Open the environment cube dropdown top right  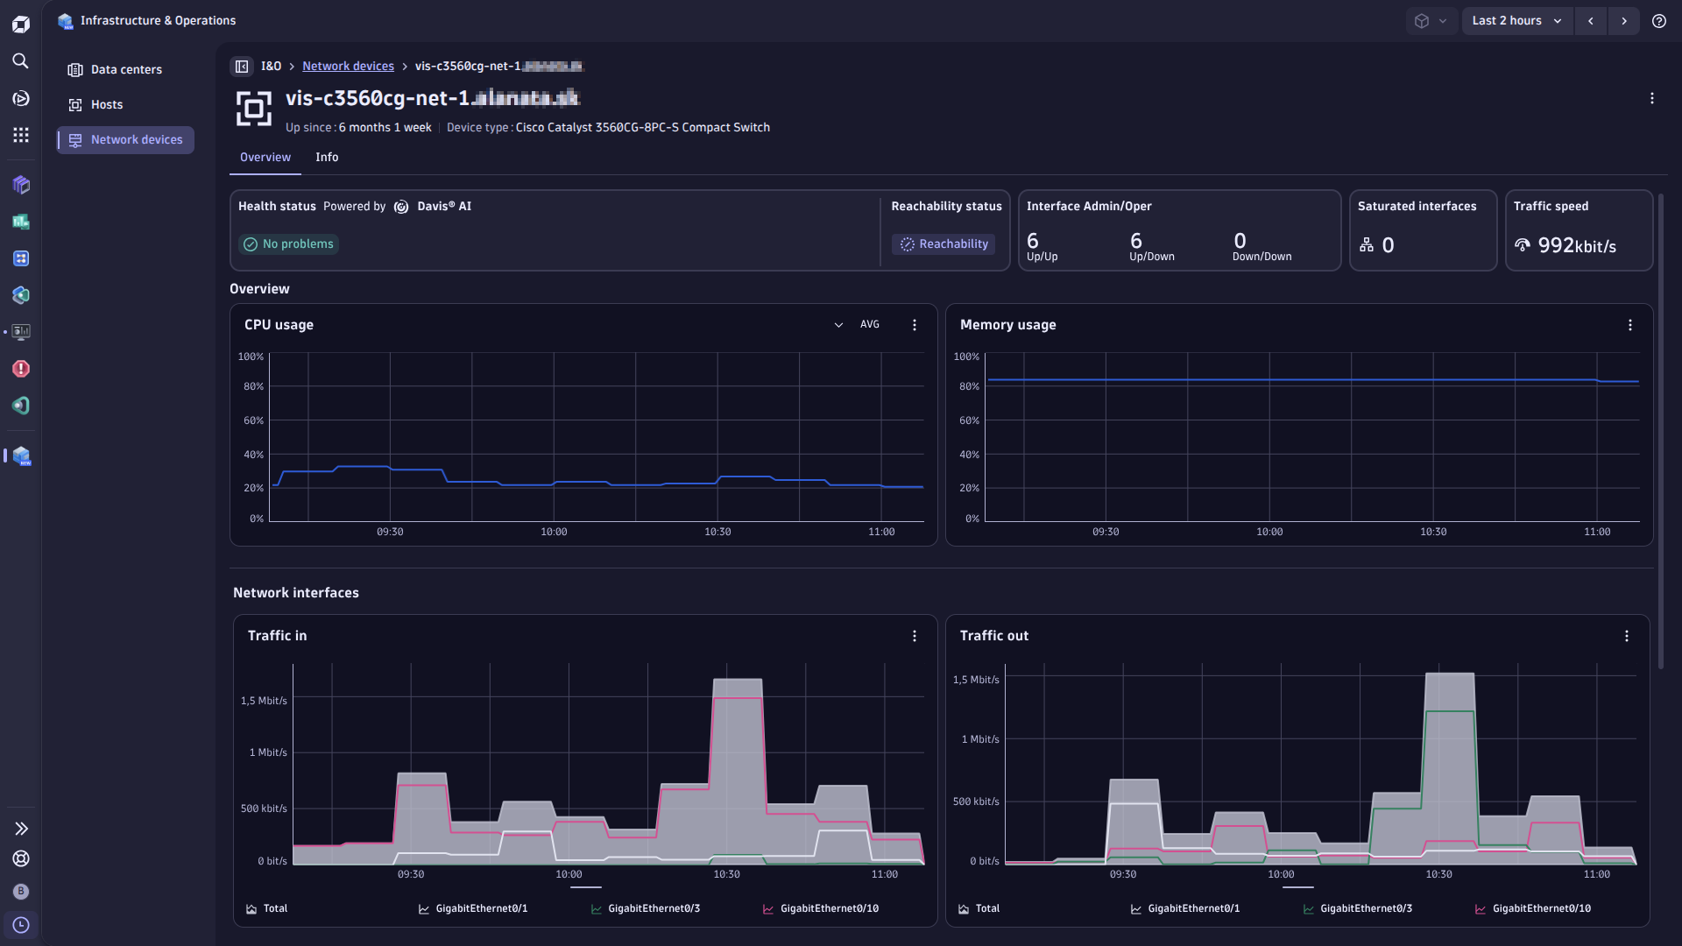point(1431,20)
